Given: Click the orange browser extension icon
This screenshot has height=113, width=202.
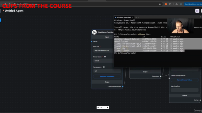Looking at the screenshot, I should point(166,4).
